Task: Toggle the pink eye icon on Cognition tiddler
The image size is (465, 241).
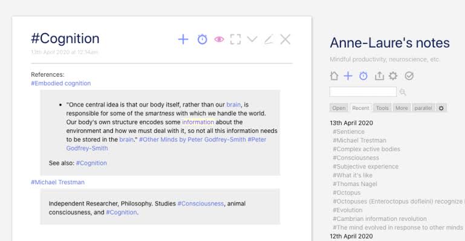Action: click(219, 39)
